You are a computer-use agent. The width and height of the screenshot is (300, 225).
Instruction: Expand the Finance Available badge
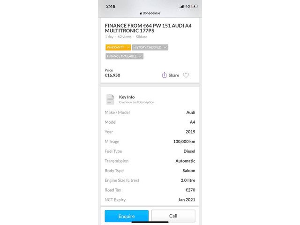[124, 56]
